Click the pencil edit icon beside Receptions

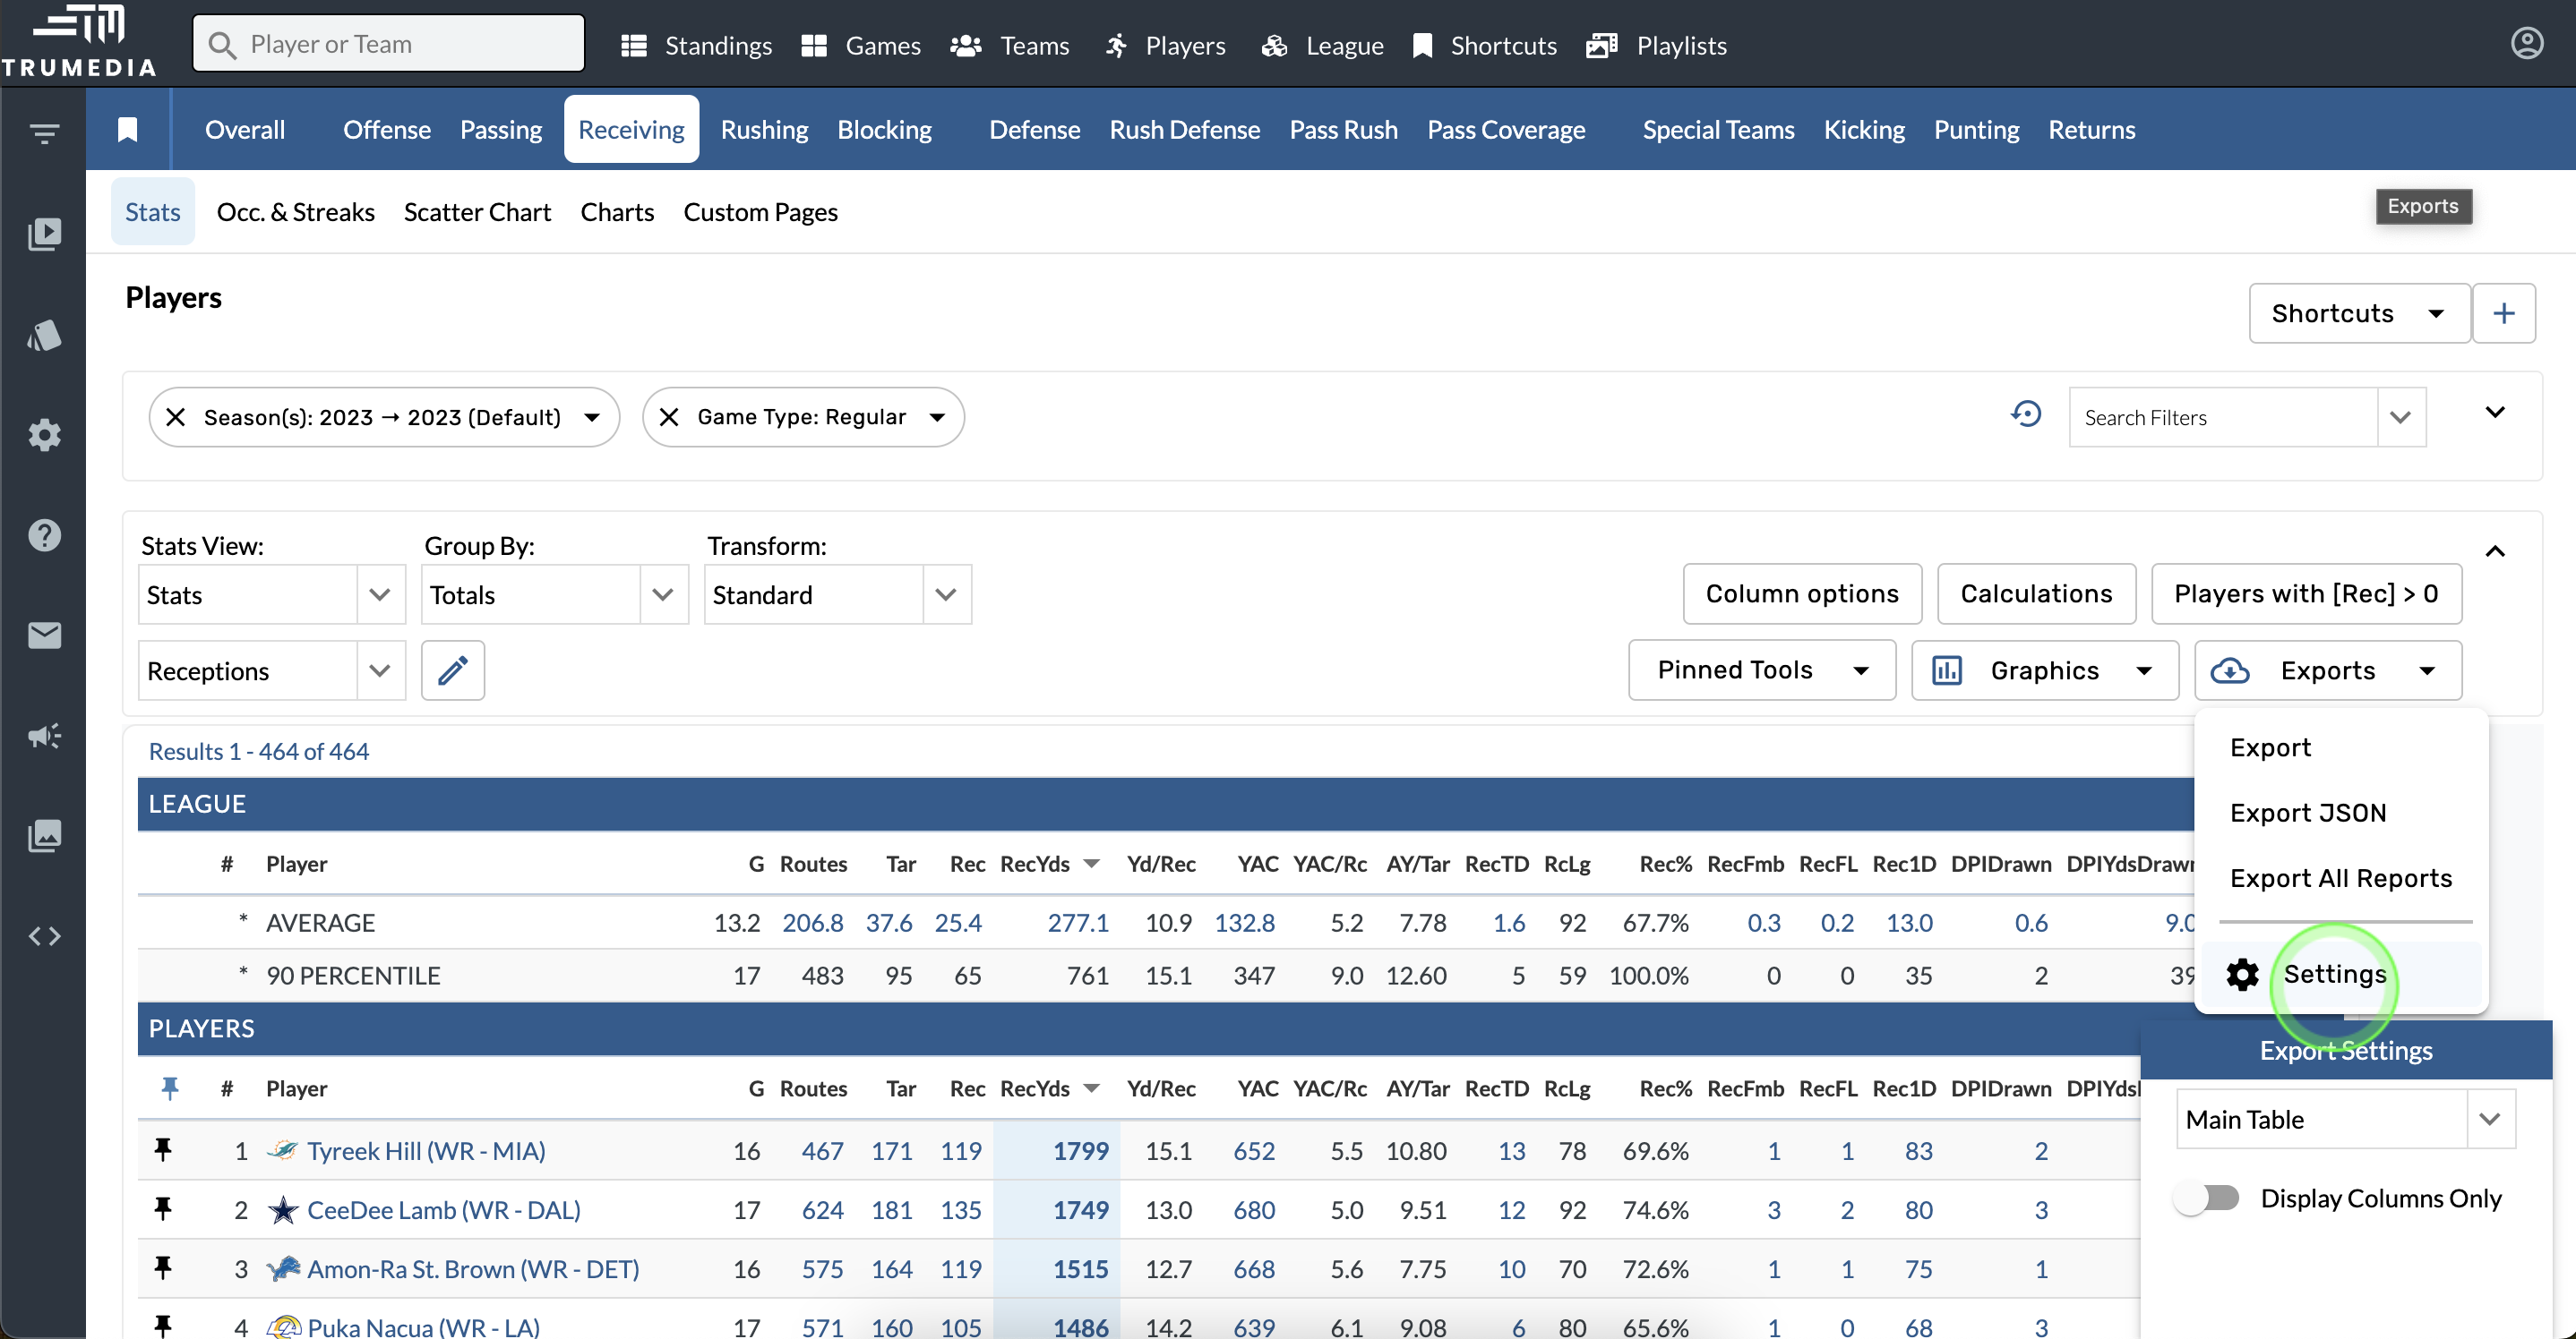click(x=452, y=670)
